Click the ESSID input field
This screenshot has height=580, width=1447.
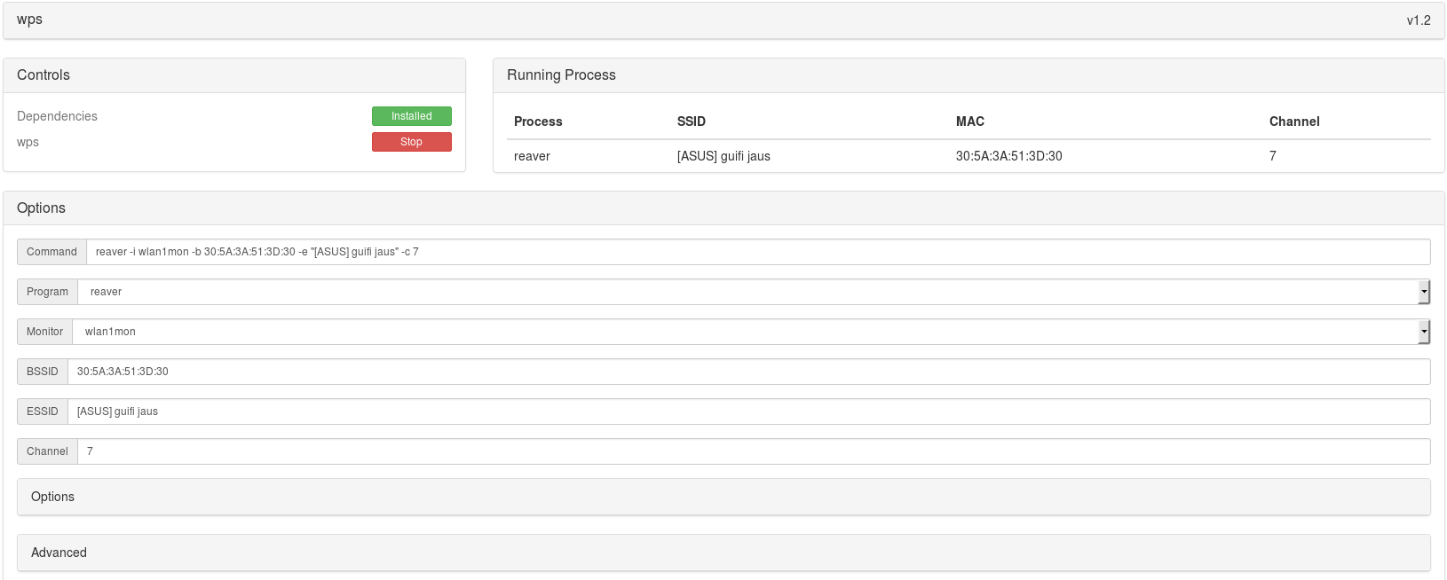point(748,411)
